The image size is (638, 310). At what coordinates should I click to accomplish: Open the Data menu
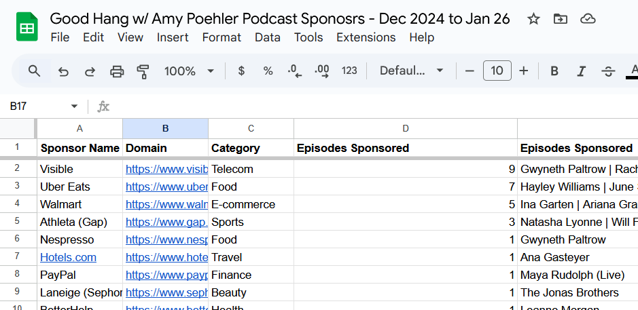[x=267, y=37]
